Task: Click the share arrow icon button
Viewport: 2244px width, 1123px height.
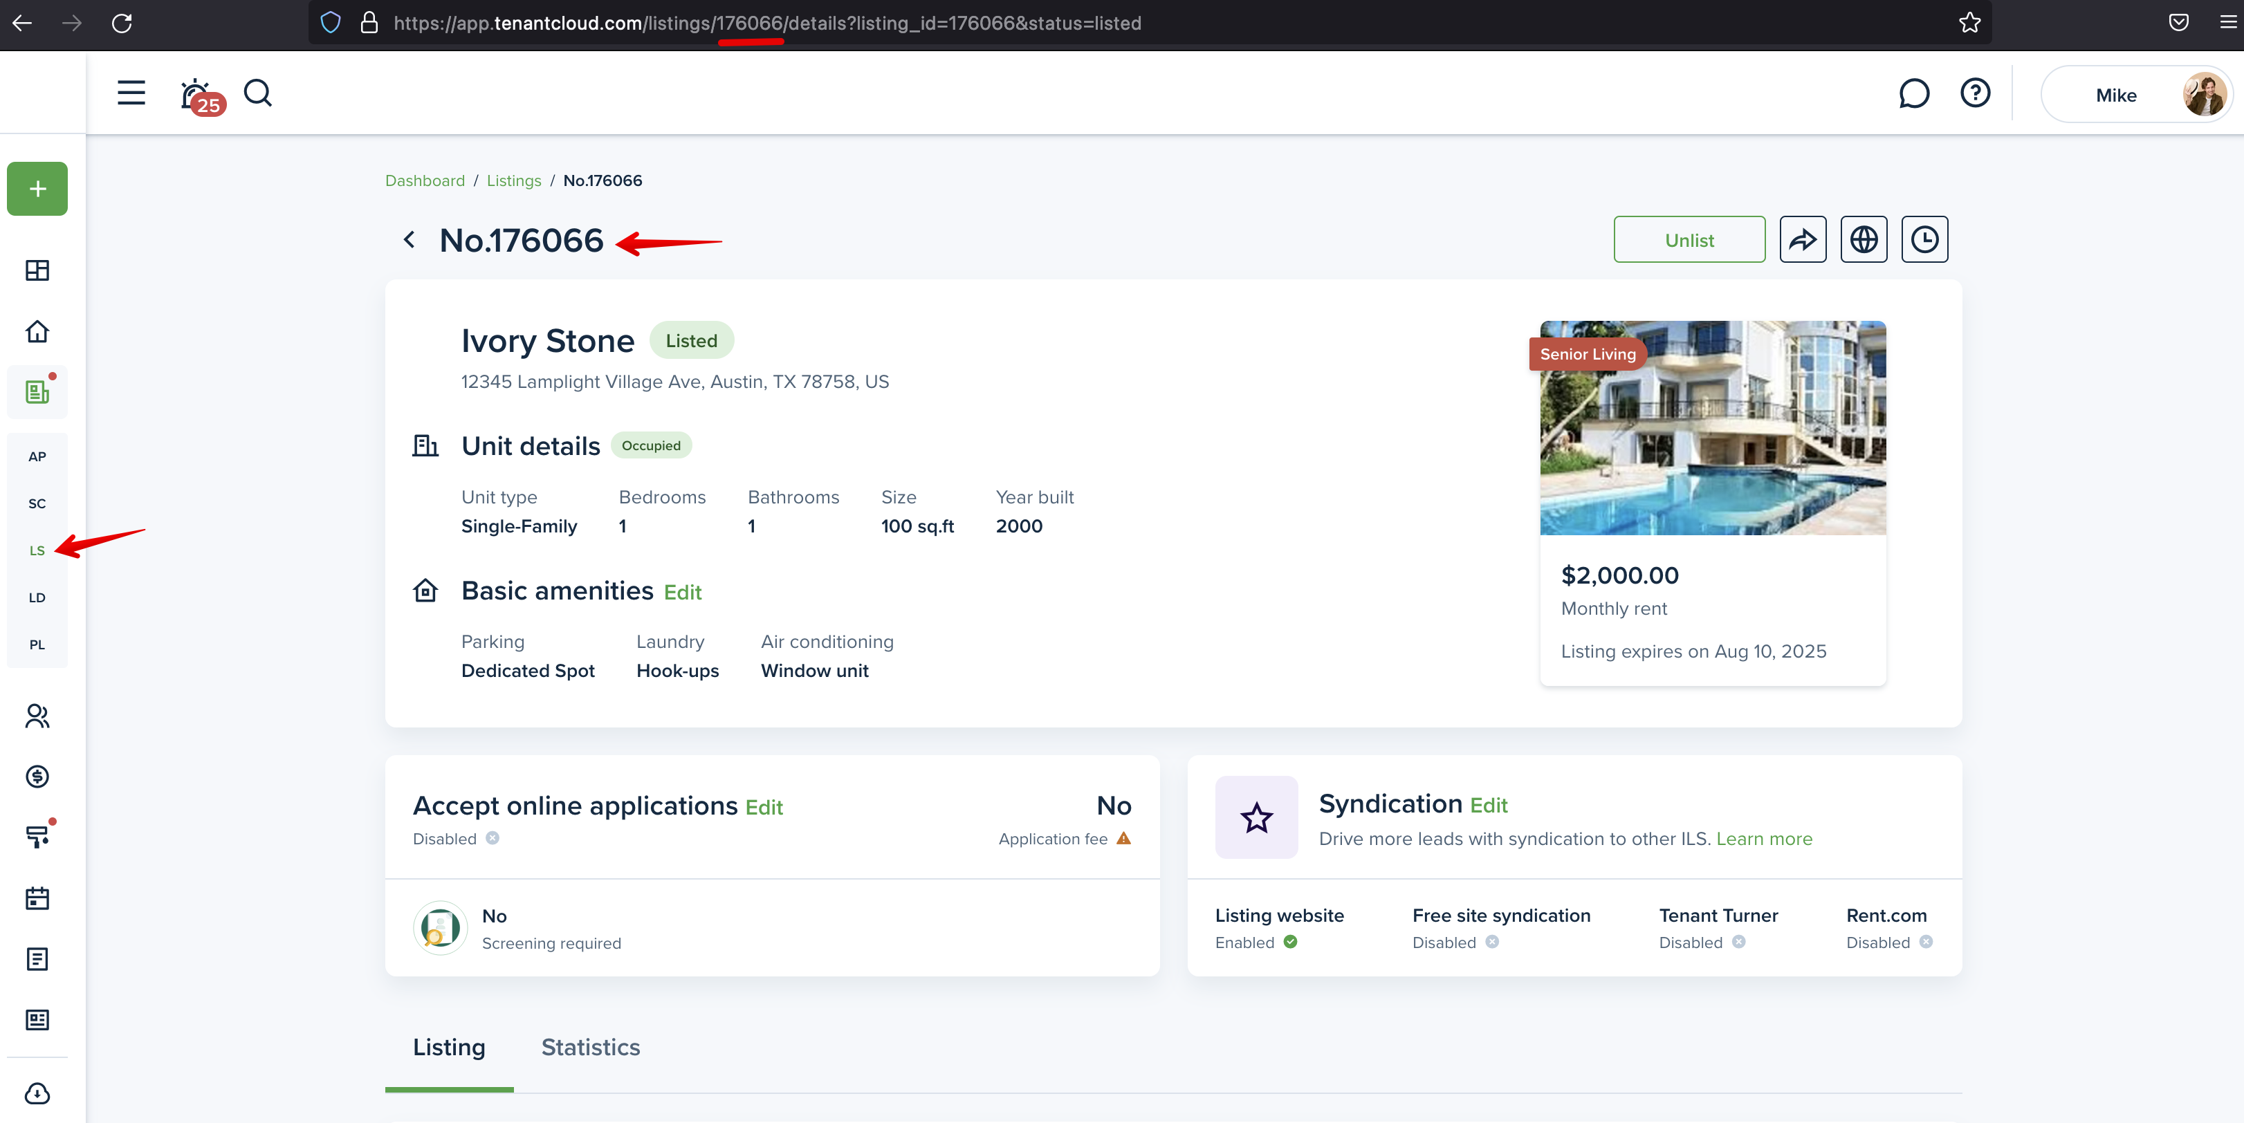Action: click(1803, 239)
